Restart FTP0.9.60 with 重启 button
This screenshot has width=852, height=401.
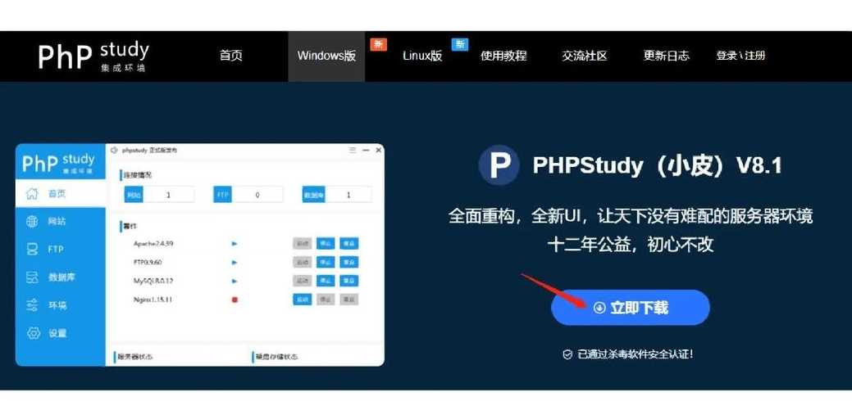click(x=349, y=262)
